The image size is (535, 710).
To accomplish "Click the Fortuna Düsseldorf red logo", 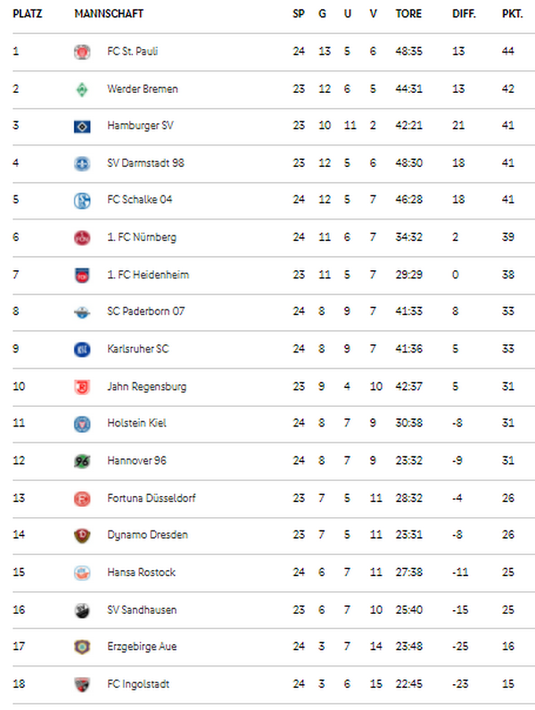I will point(82,499).
